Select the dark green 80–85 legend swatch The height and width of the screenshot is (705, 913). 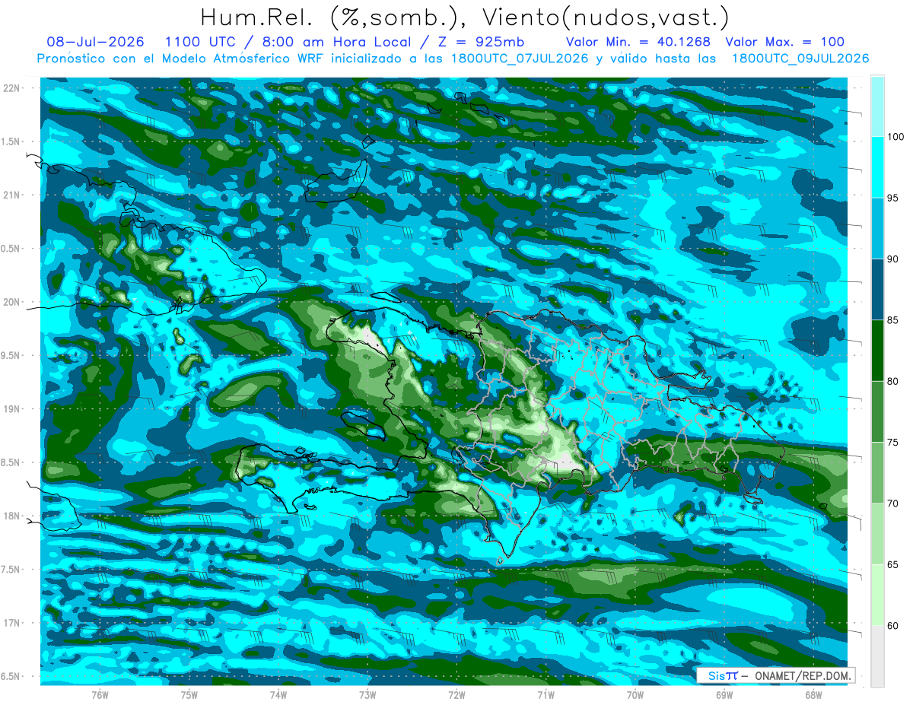[877, 351]
